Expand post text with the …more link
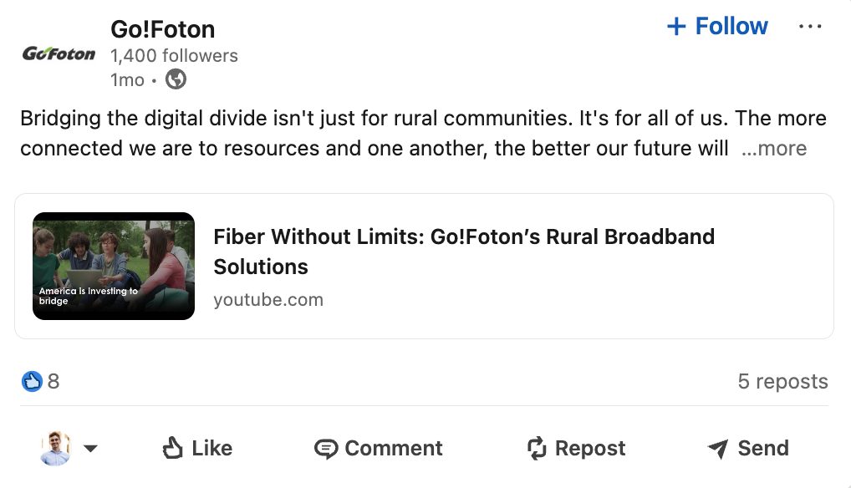 pos(774,149)
